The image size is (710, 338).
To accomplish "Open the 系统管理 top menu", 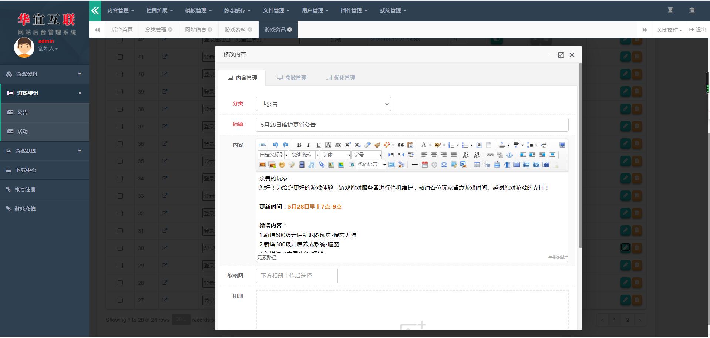I will pos(393,11).
